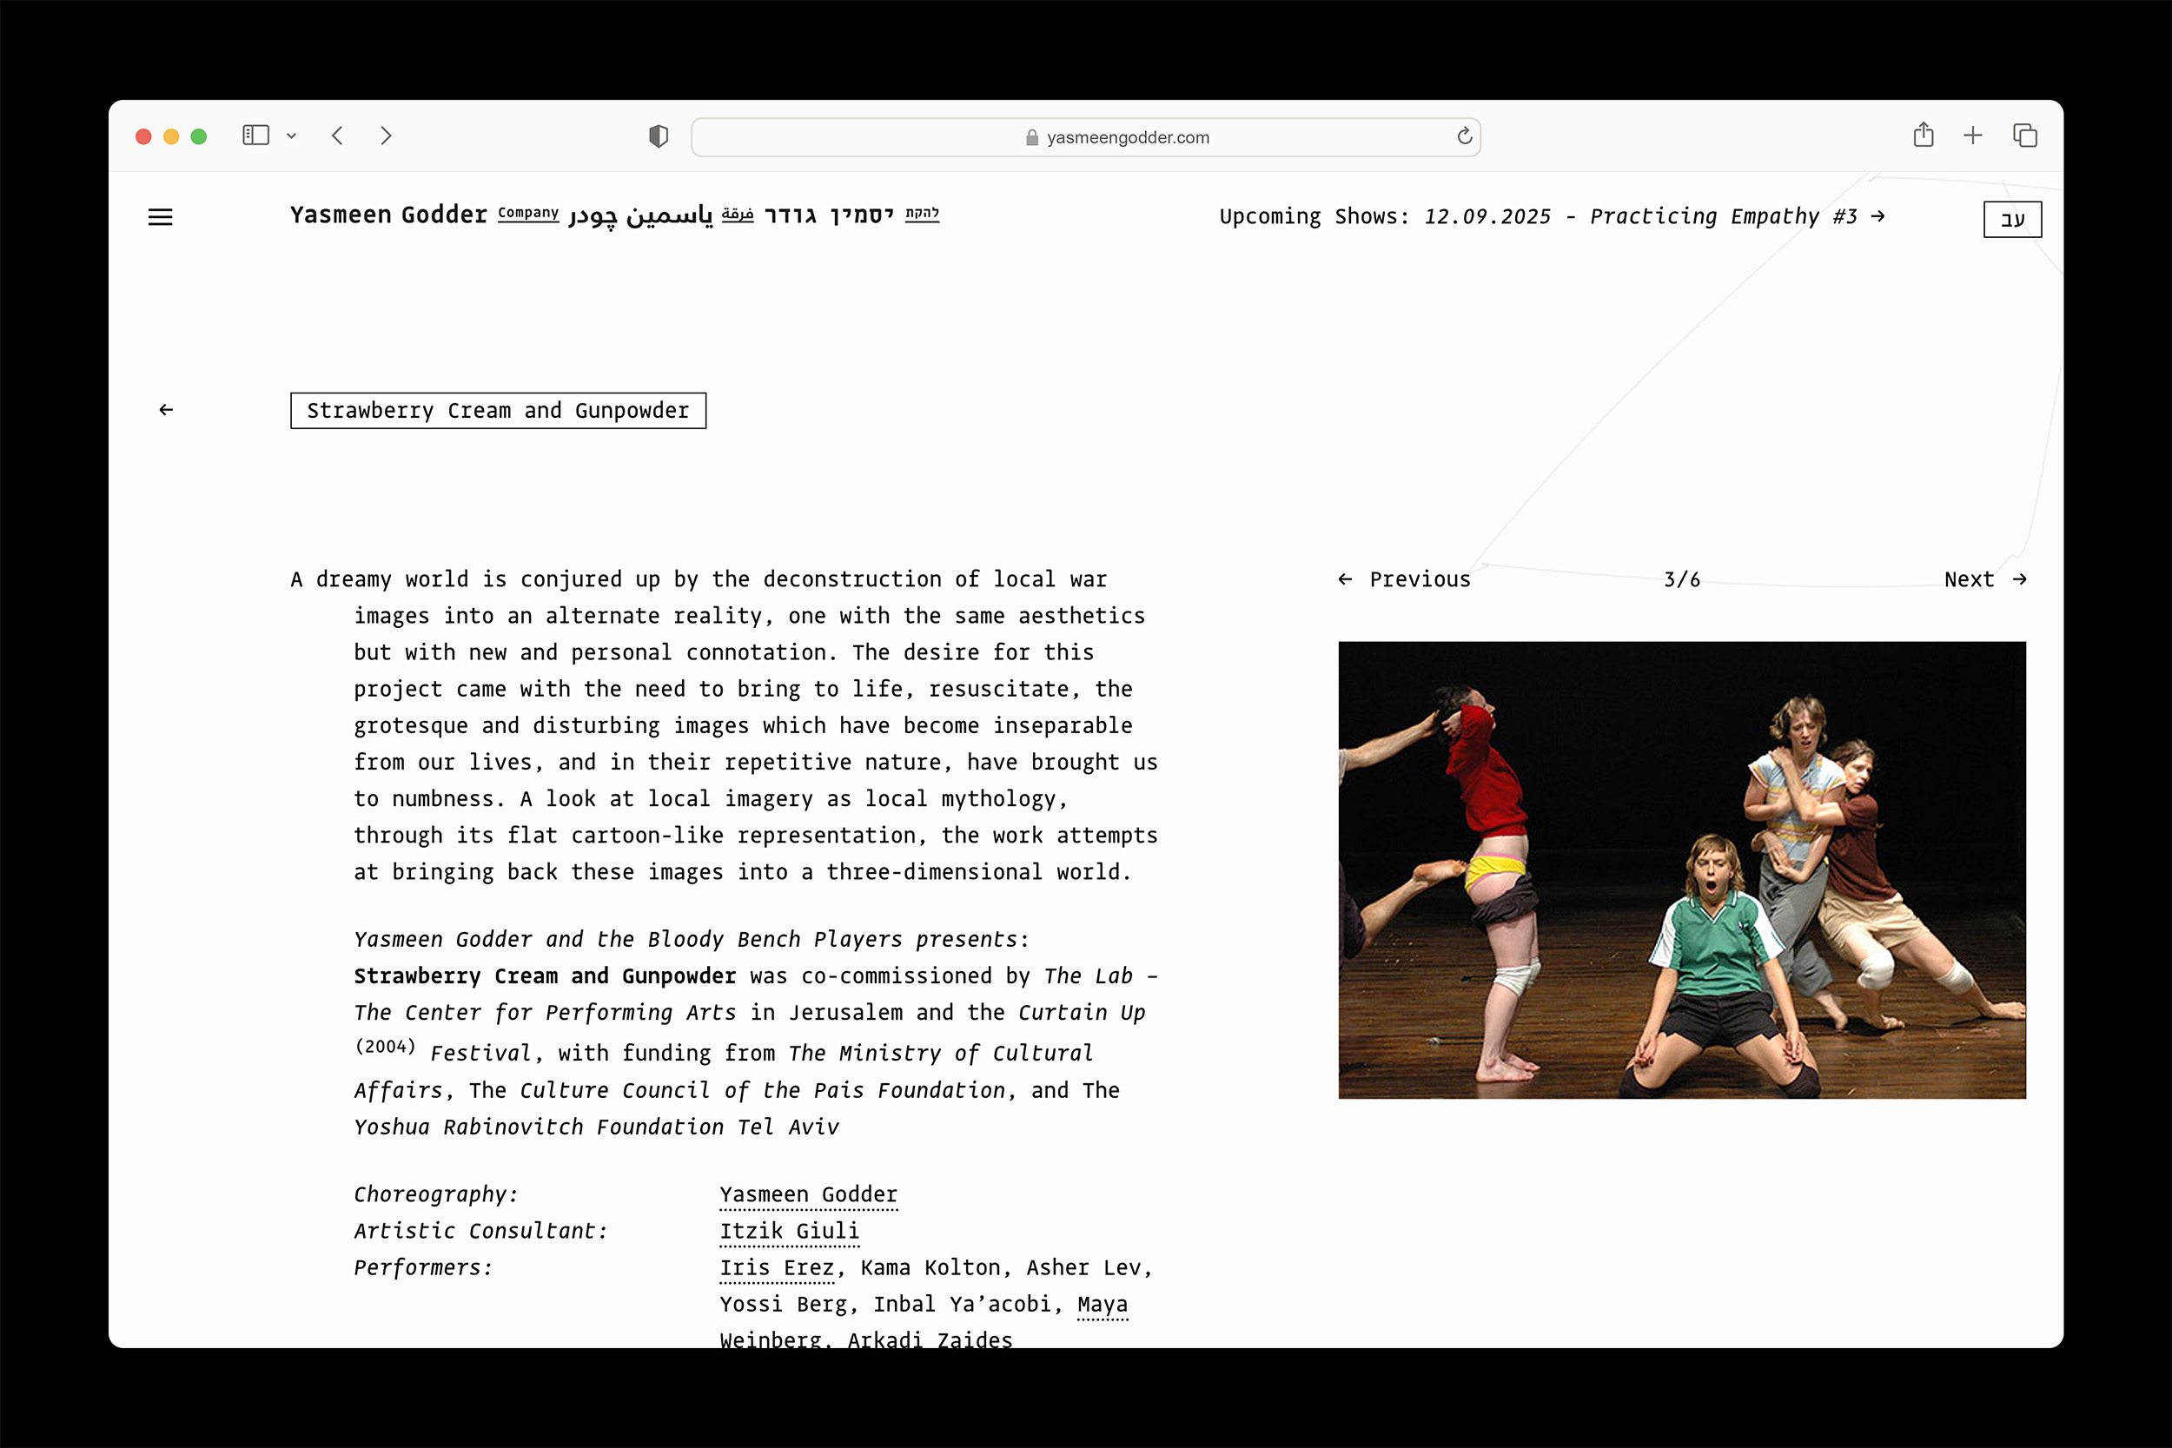Click the 3/6 slideshow position indicator
The height and width of the screenshot is (1448, 2172).
(x=1681, y=579)
